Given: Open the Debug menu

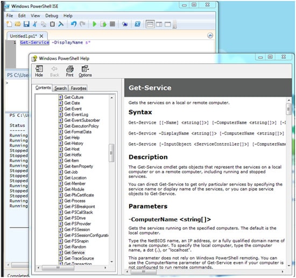Looking at the screenshot, I should (52, 16).
